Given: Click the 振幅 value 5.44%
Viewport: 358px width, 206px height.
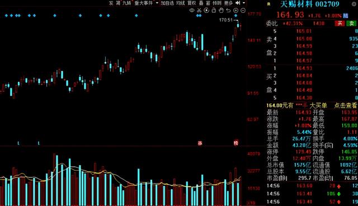Looking at the screenshot, I should pos(304,132).
